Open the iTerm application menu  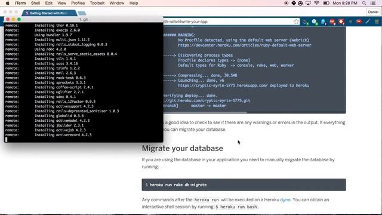click(20, 3)
